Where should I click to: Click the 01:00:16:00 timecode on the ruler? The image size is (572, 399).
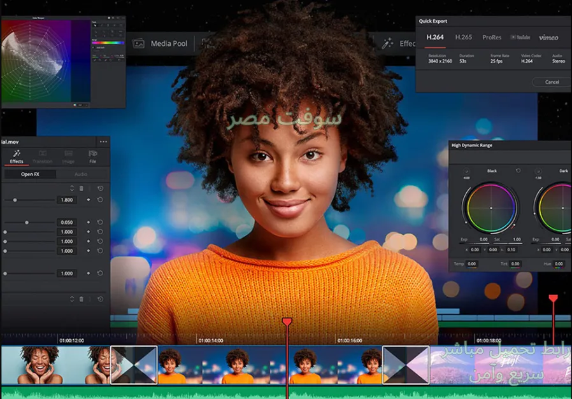(350, 340)
